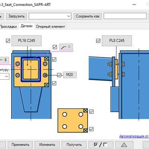Switch to the Опорный элемент tab
This screenshot has width=149, height=149.
(50, 26)
